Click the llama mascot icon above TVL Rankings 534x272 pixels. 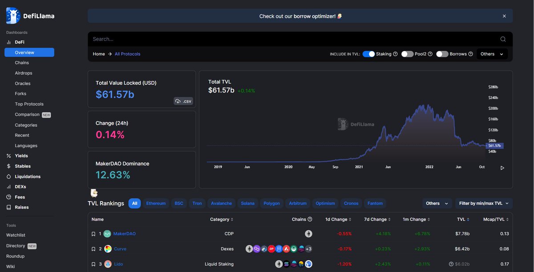tap(94, 193)
